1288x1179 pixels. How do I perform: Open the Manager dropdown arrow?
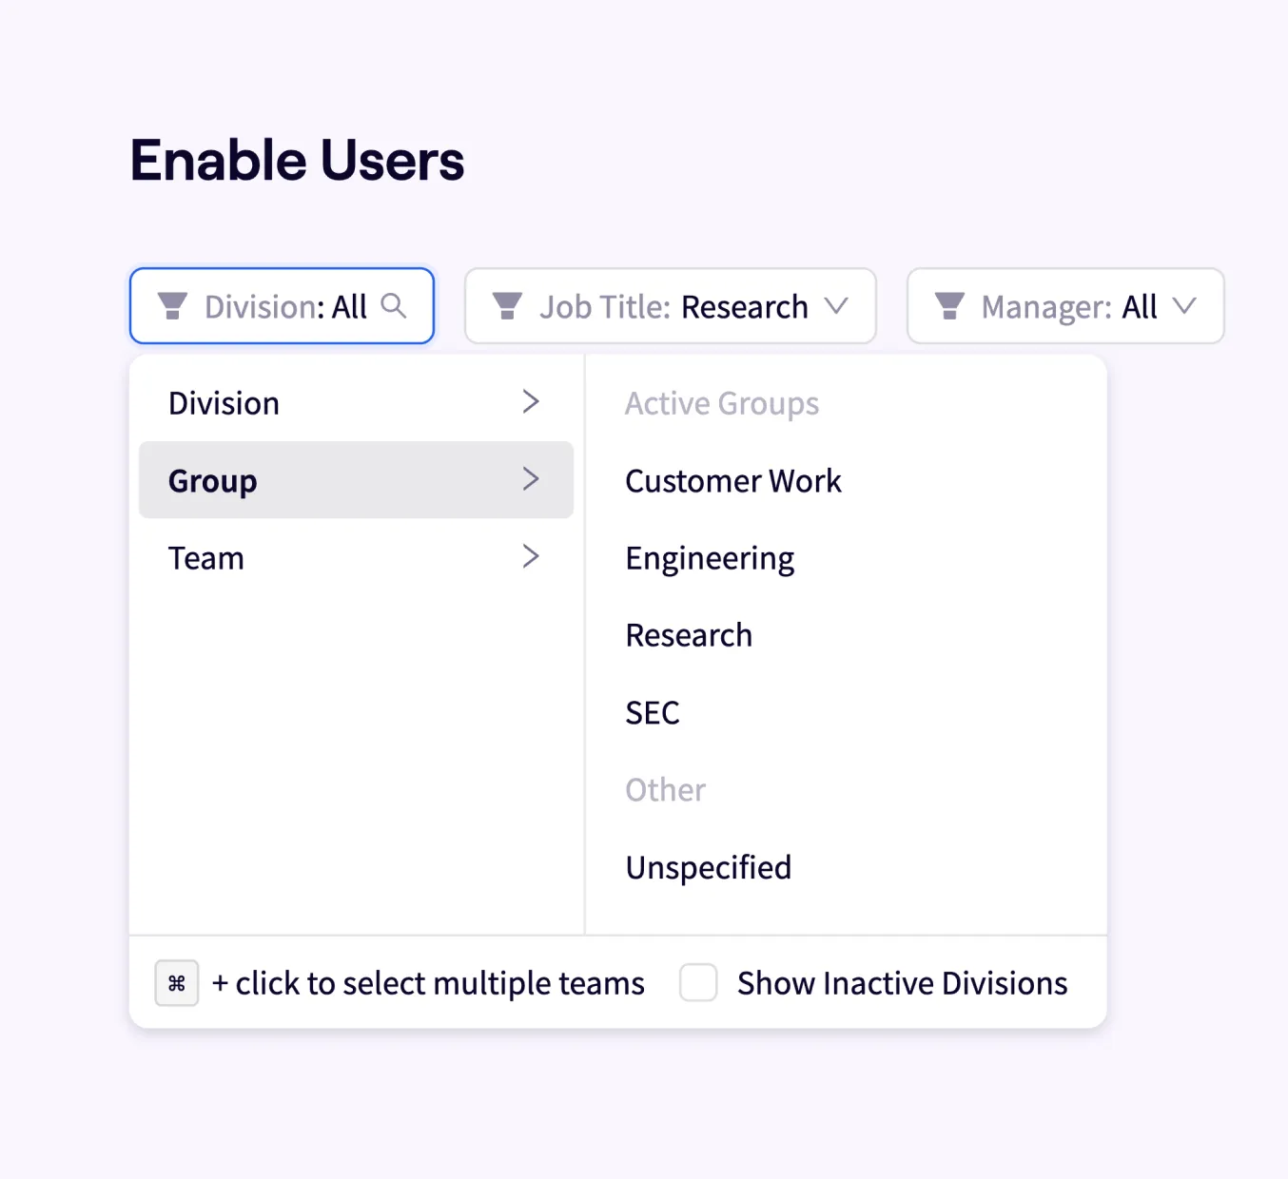coord(1184,306)
